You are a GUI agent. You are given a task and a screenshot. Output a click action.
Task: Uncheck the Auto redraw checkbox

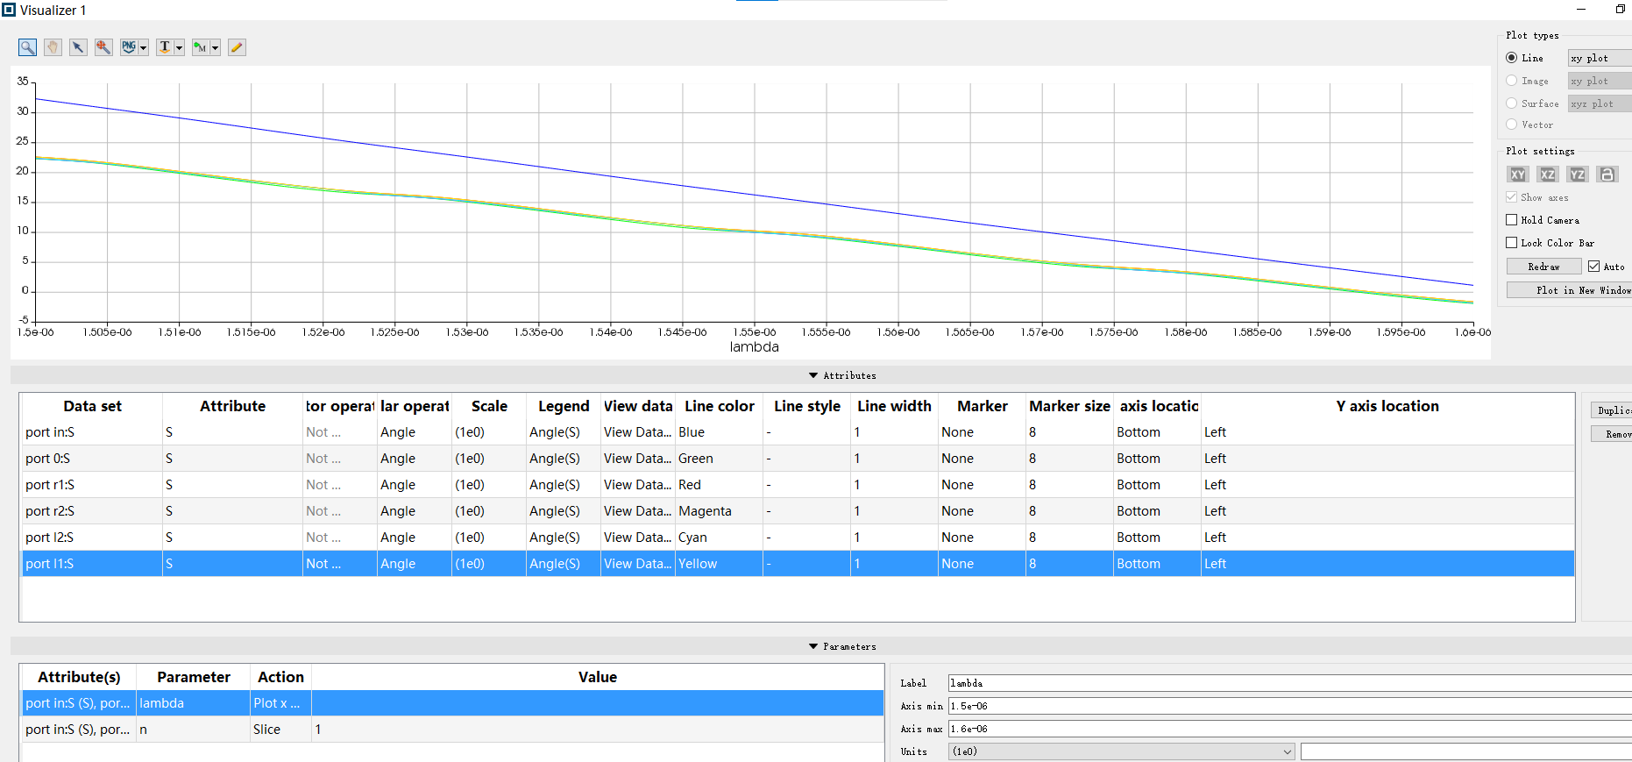pyautogui.click(x=1594, y=267)
